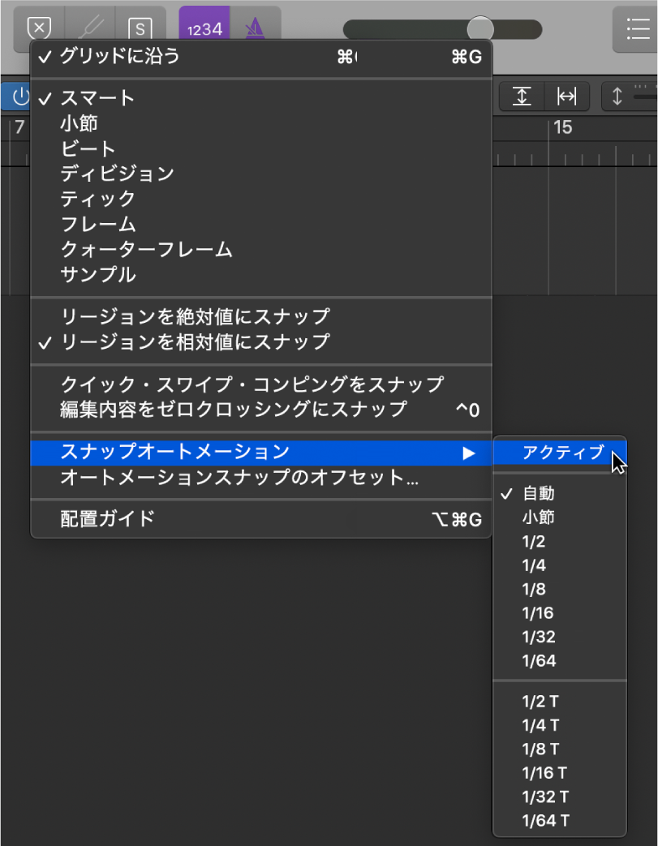
Task: Click the horizontal fit-zoom icon
Action: [566, 96]
